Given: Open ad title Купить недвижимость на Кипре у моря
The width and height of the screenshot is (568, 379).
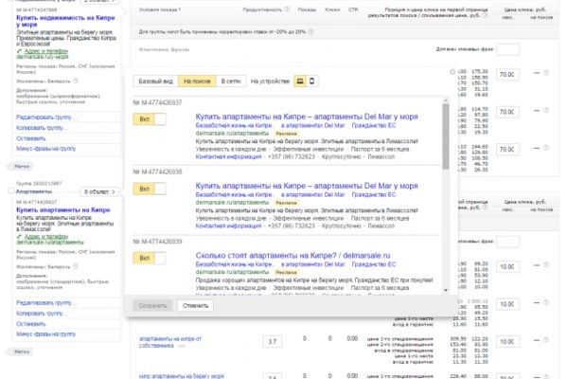Looking at the screenshot, I should 65,21.
